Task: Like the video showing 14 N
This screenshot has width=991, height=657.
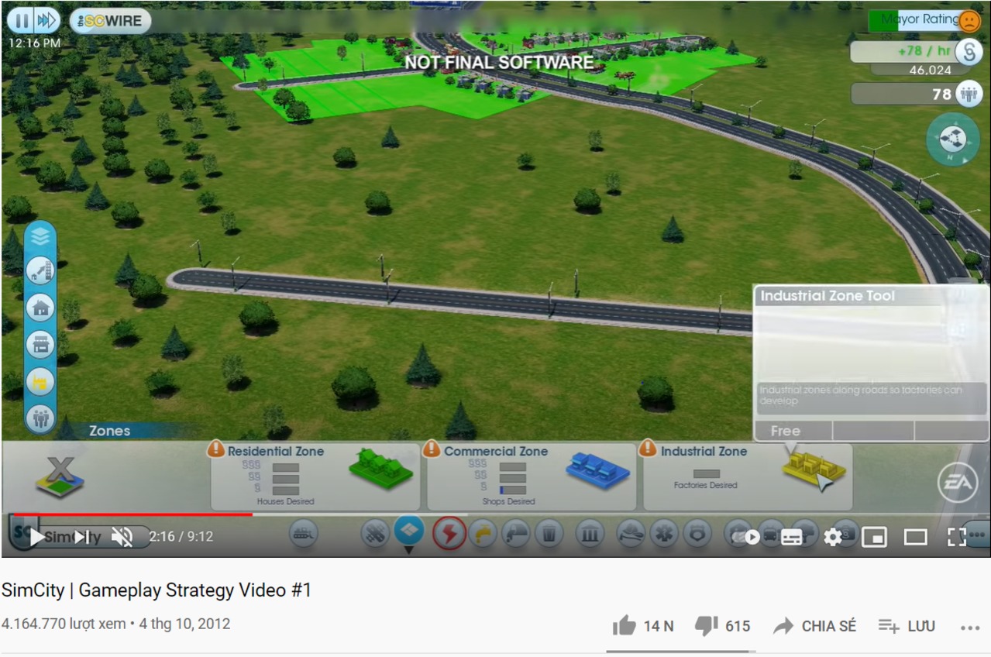Action: (642, 626)
